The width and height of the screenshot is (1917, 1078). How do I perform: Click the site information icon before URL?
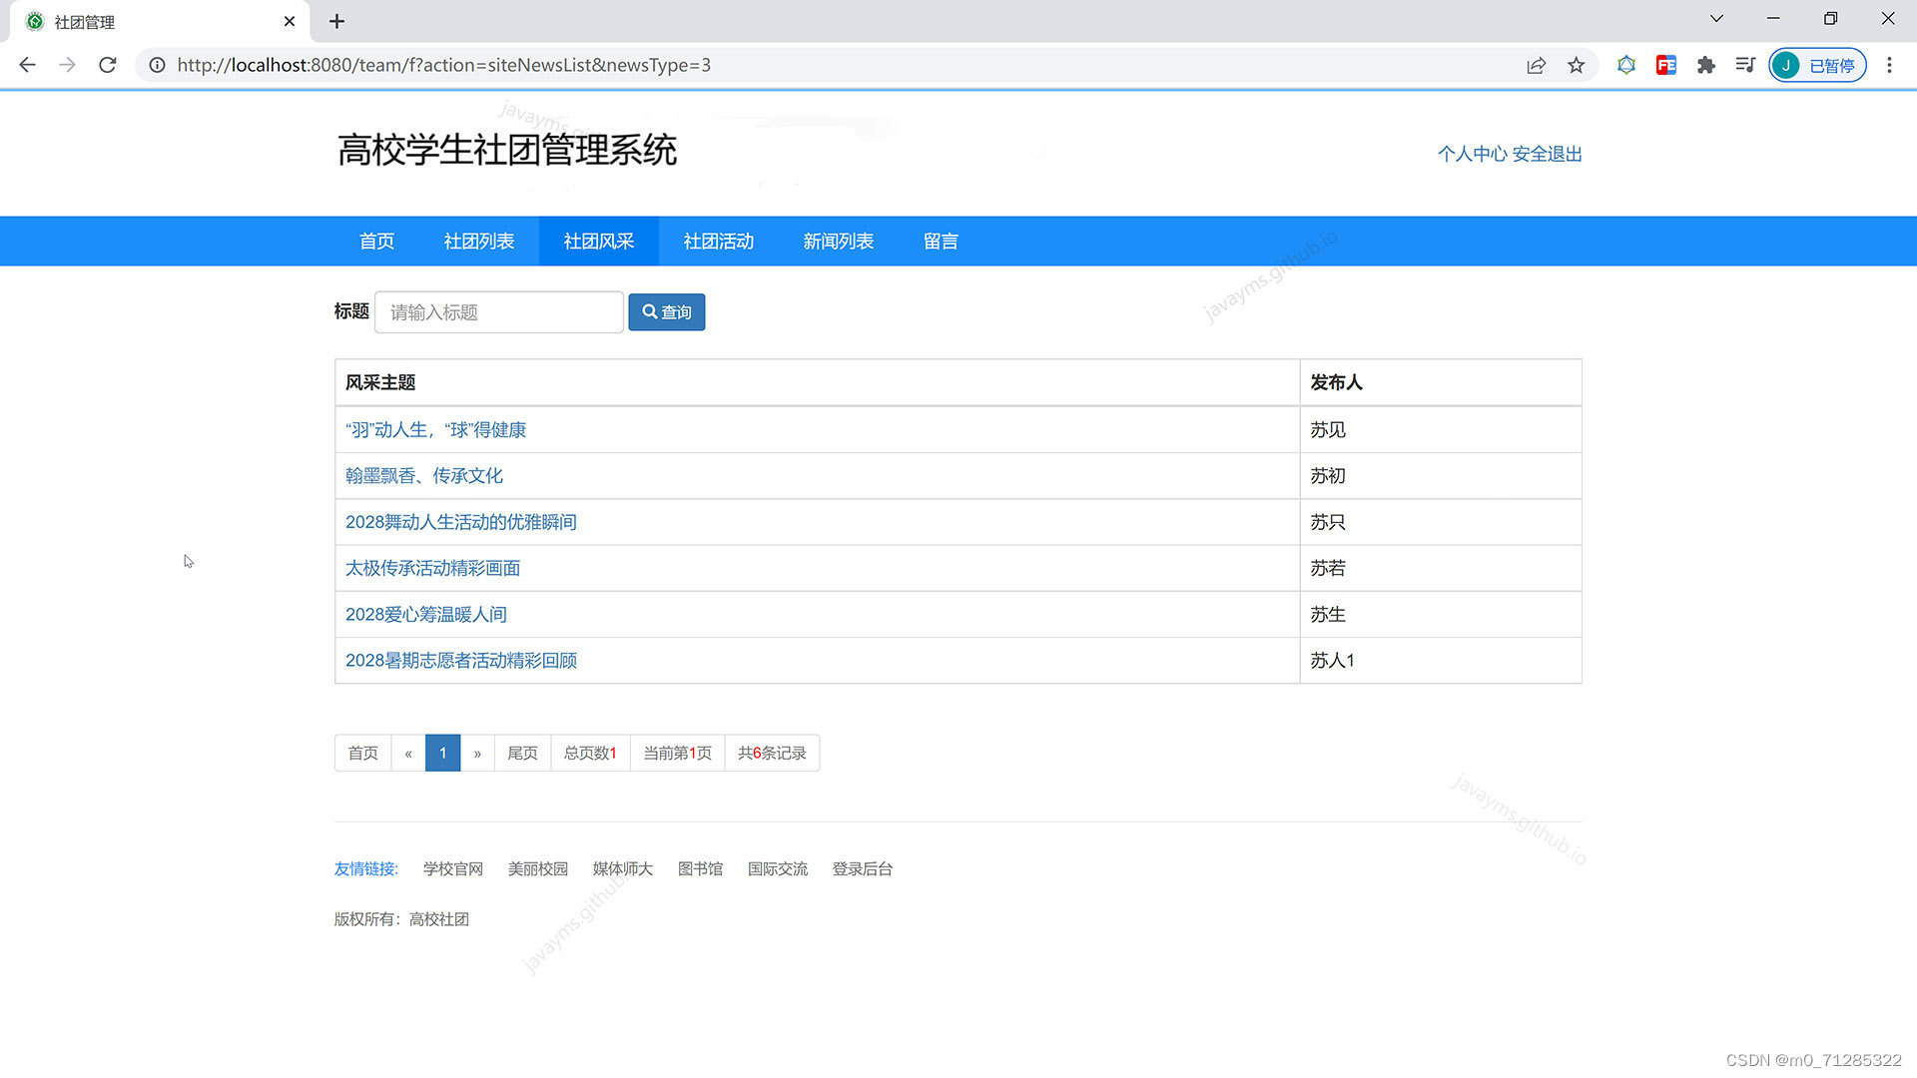157,65
